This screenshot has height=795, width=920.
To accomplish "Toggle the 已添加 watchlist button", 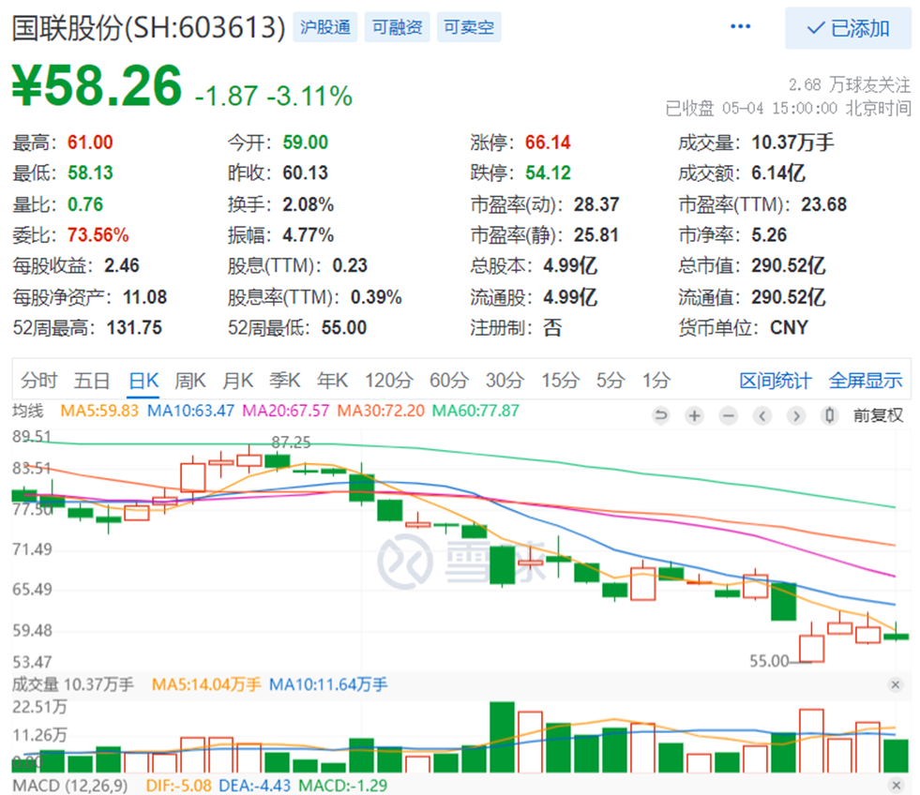I will pos(848,28).
